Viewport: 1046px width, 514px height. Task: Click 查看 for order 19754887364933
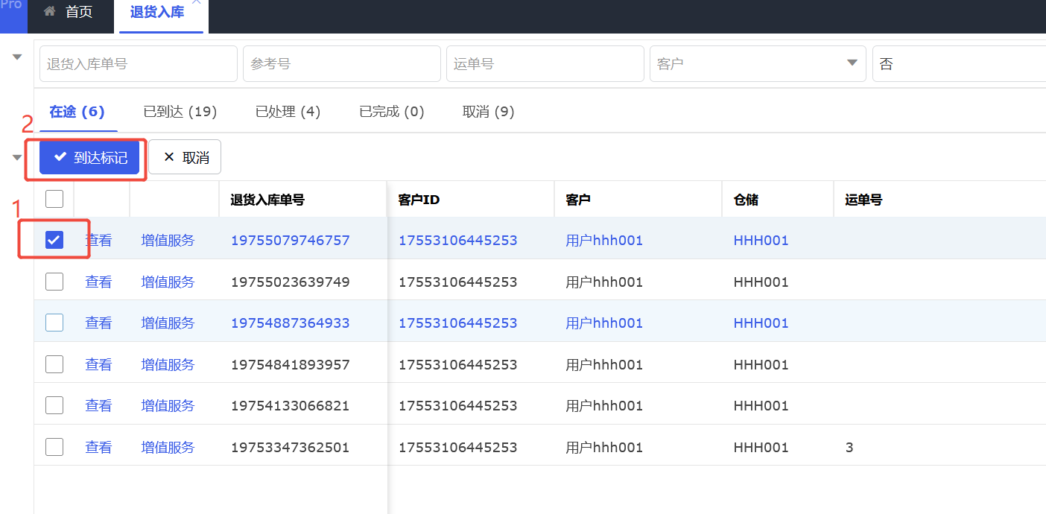(x=98, y=323)
